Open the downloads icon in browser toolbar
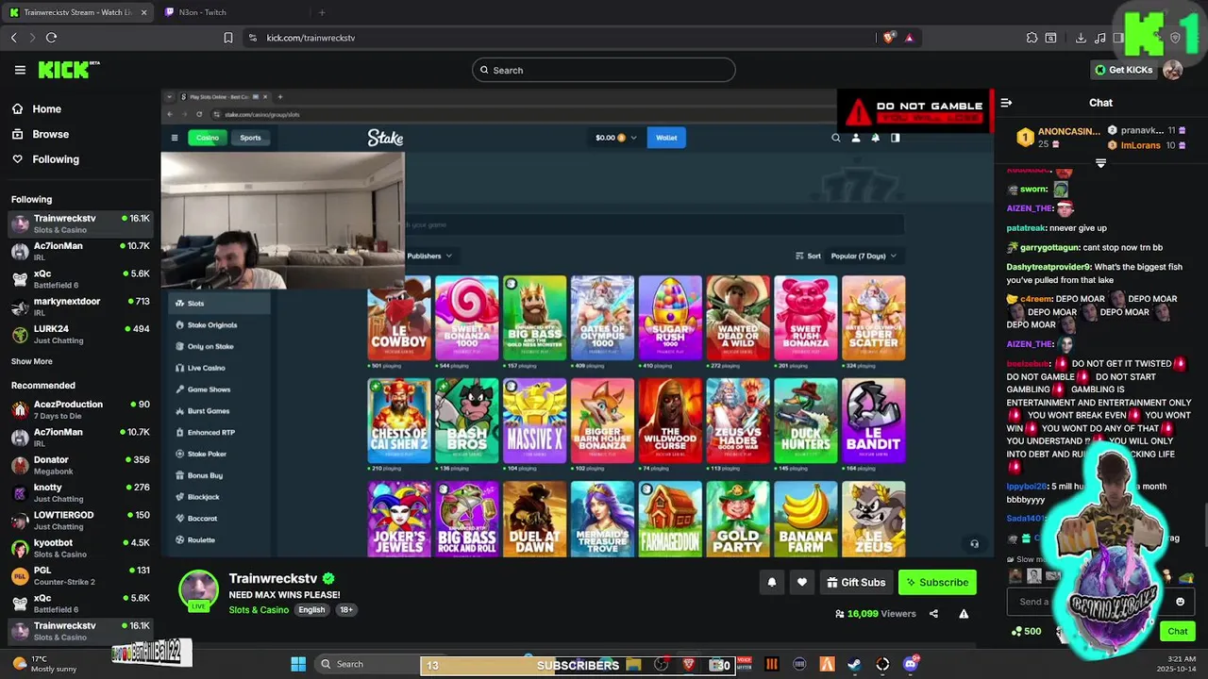Screen dimensions: 1208x679 tap(1081, 38)
